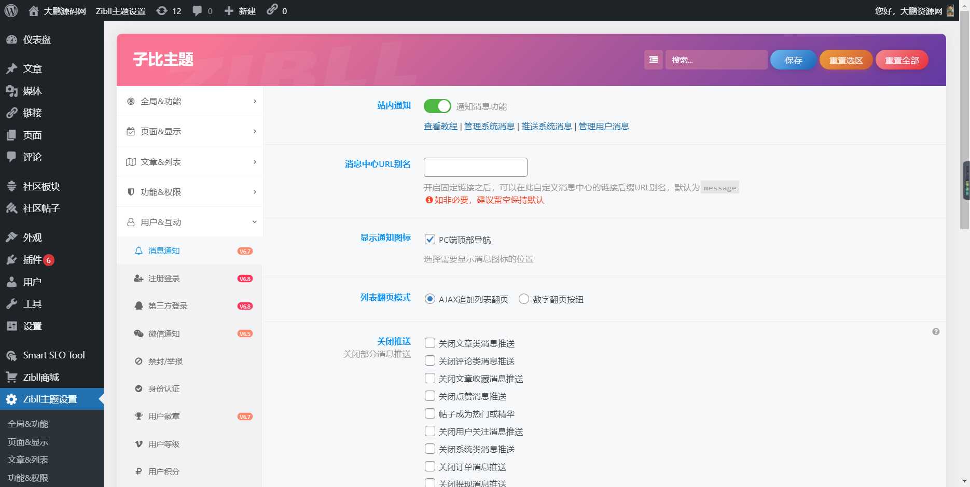The image size is (970, 487).
Task: Open comments via the speech bubble icon
Action: coord(197,10)
